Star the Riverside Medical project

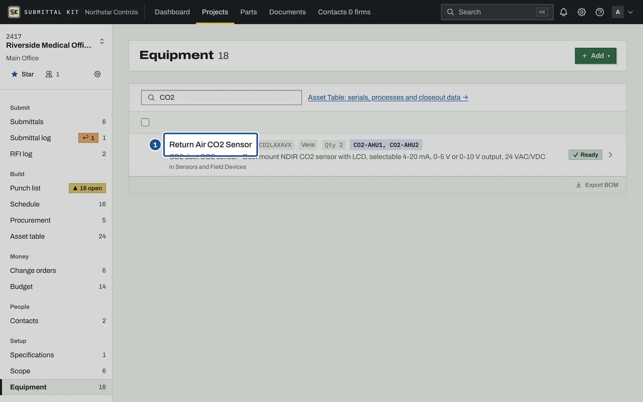(23, 74)
